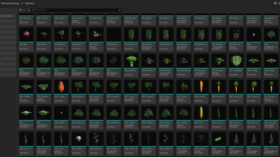
Task: Select the SM_Cucumber B trellis asset
Action: click(271, 144)
